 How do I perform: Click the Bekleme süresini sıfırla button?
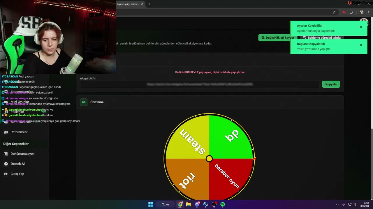[x=322, y=38]
